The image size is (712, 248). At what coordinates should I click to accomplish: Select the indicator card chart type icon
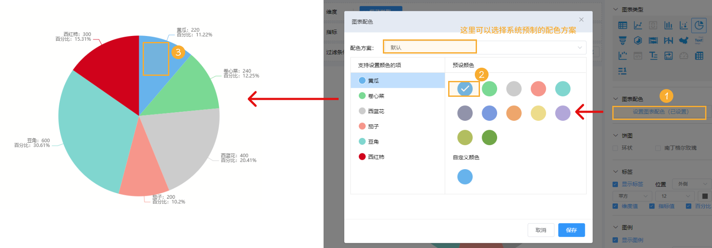coord(653,26)
